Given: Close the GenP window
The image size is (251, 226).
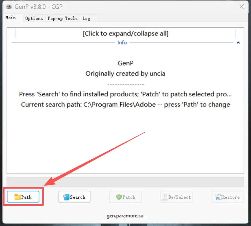Looking at the screenshot, I should point(242,7).
